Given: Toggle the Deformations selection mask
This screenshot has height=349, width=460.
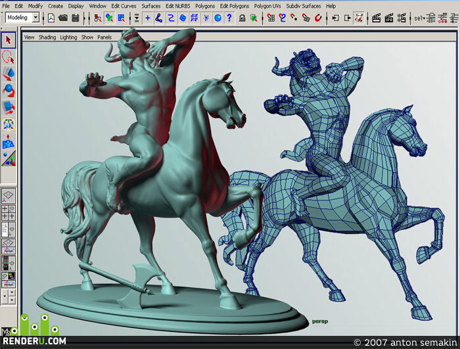Looking at the screenshot, I should pos(195,18).
